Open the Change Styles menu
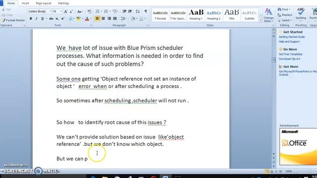The image size is (317, 178). click(268, 15)
